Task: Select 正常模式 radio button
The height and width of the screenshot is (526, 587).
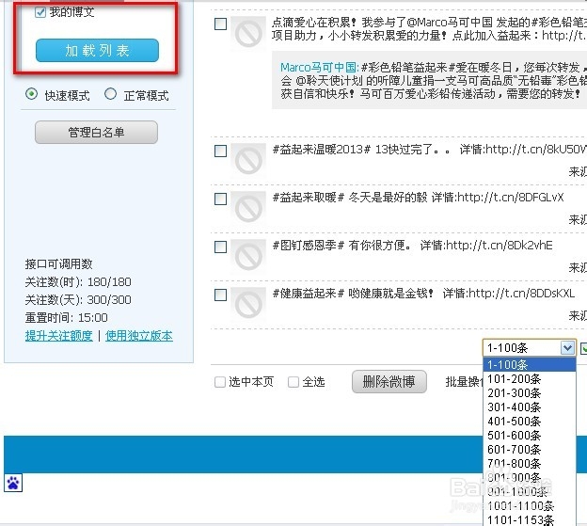Action: (x=110, y=93)
